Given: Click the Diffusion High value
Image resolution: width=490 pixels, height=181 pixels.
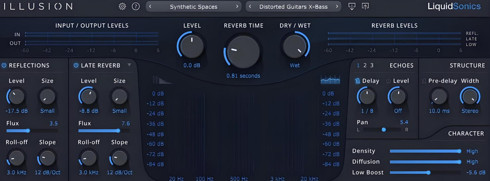Looking at the screenshot, I should [472, 162].
